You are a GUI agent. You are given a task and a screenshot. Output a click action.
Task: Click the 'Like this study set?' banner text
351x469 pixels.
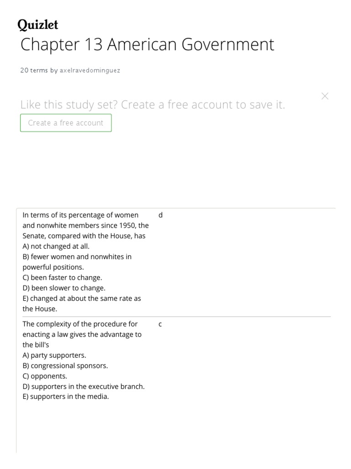click(x=153, y=105)
